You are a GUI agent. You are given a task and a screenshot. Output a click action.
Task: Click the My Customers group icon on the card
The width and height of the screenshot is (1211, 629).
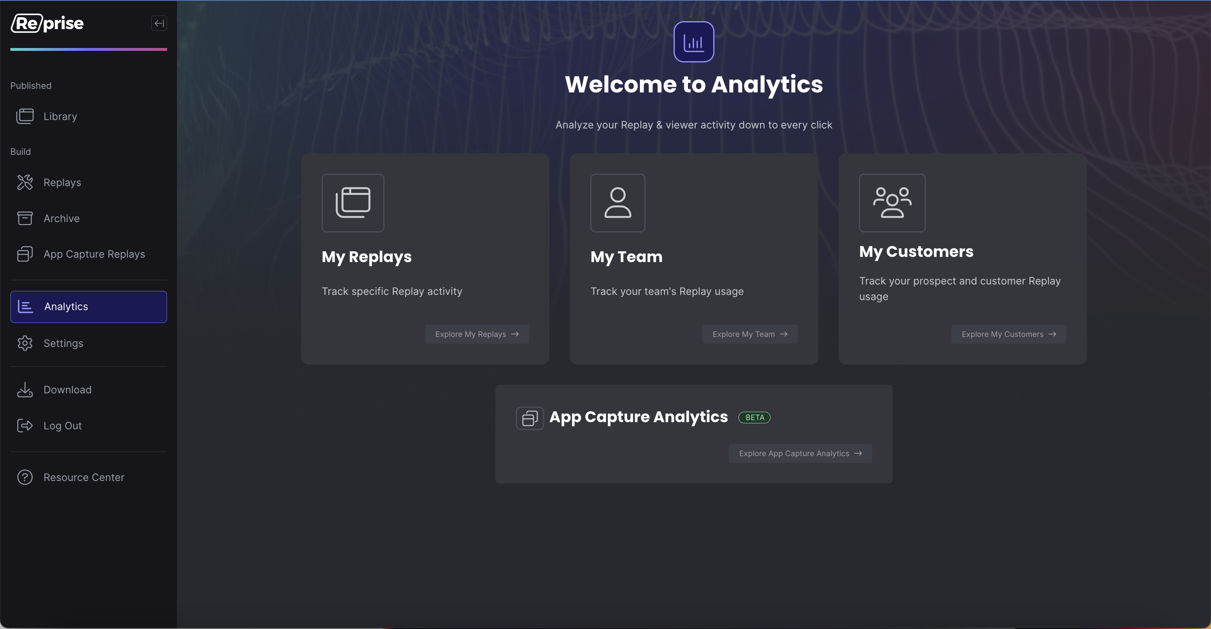(x=892, y=203)
